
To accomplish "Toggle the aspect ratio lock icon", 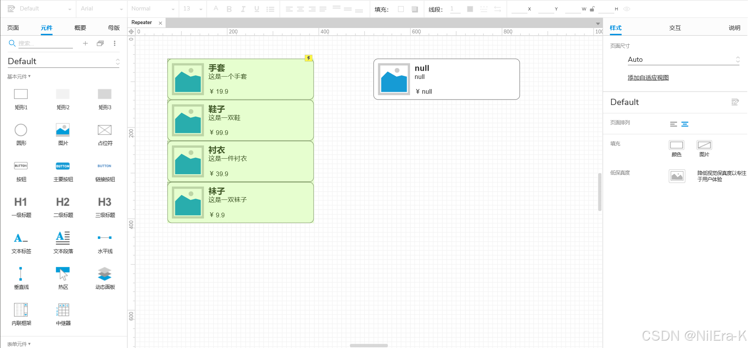I will pyautogui.click(x=592, y=9).
